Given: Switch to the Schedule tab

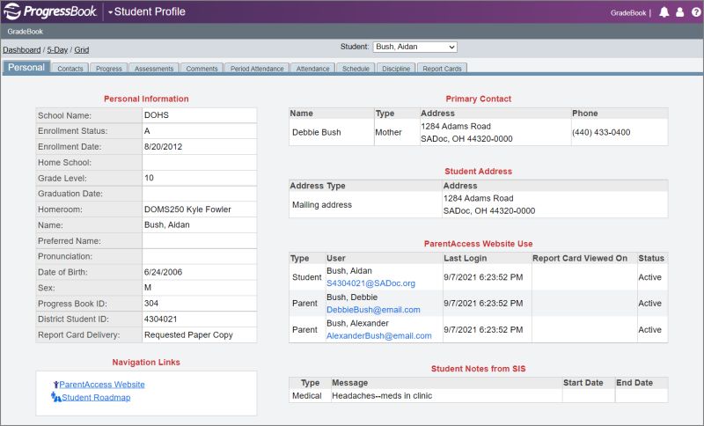Looking at the screenshot, I should [356, 69].
